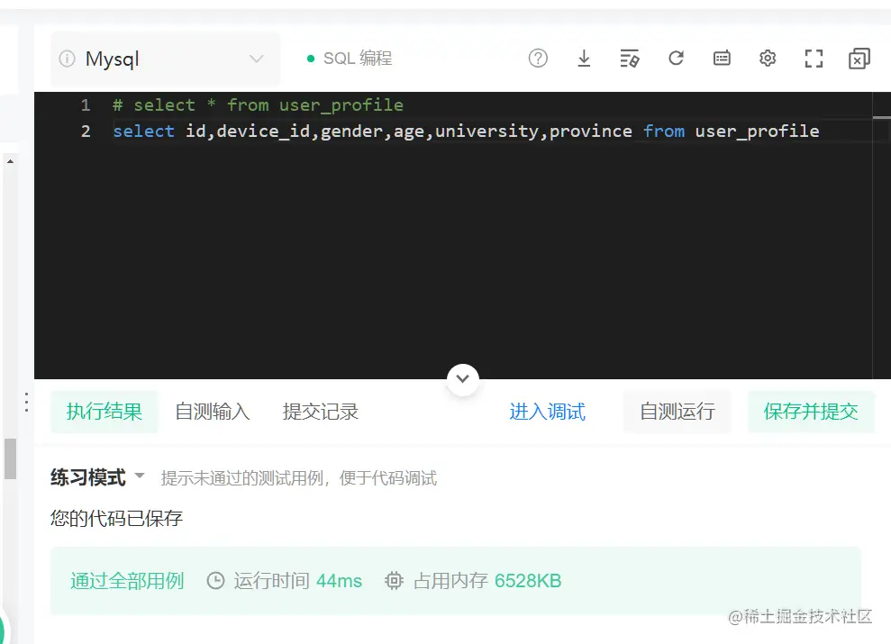The image size is (891, 644).
Task: Click the 运行时间 clock icon
Action: click(215, 581)
